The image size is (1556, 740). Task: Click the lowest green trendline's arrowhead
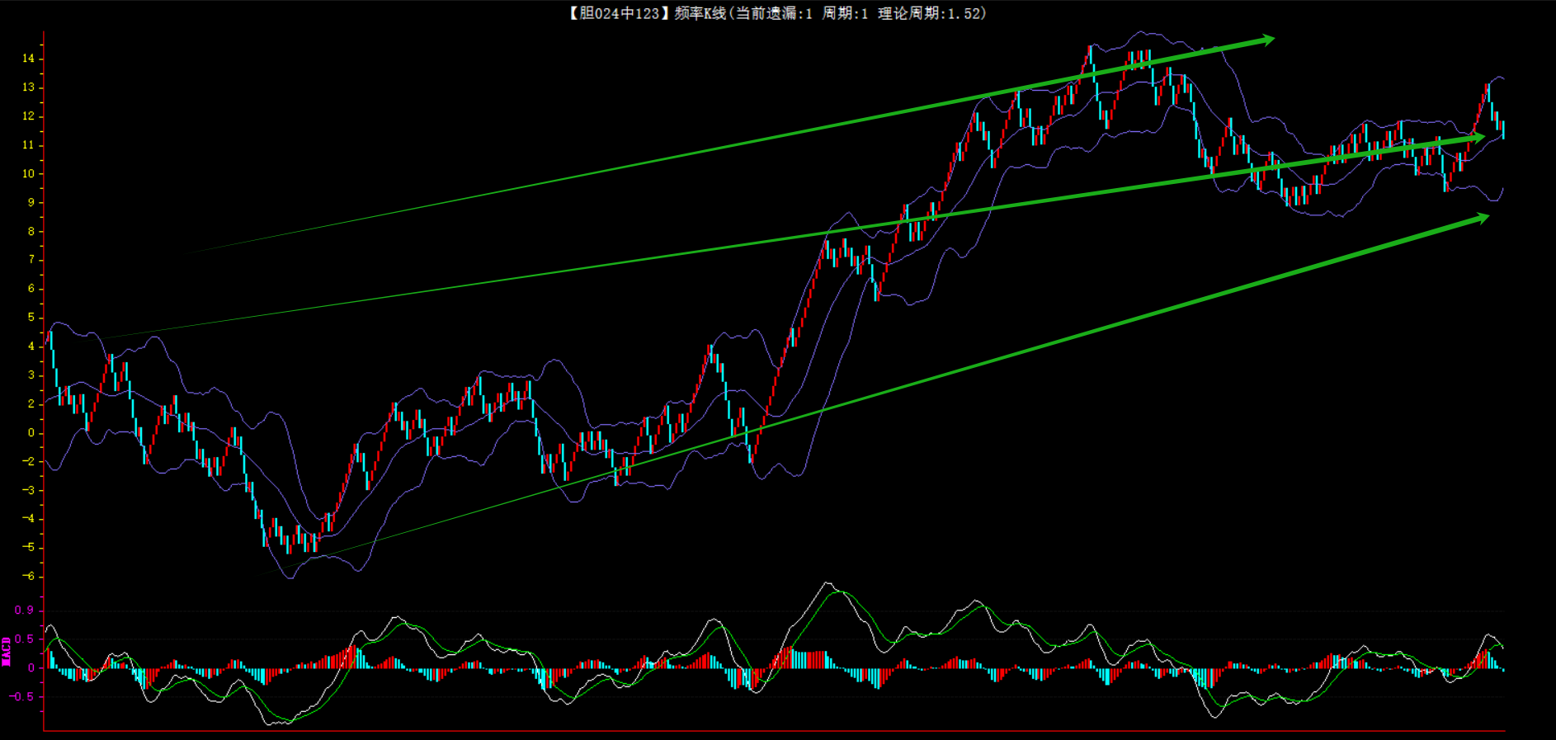coord(1480,218)
